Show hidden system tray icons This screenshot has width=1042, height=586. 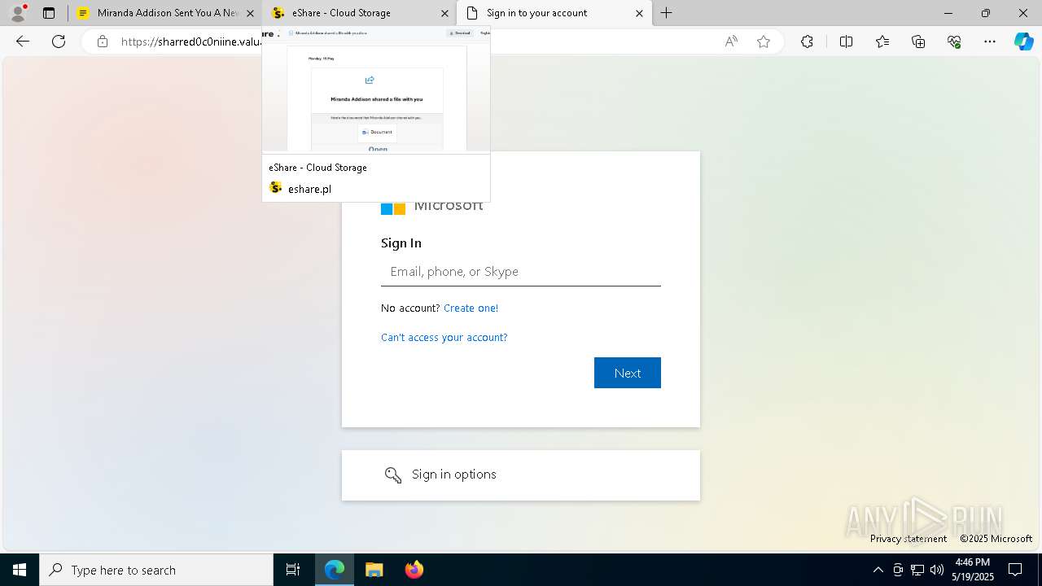[878, 570]
